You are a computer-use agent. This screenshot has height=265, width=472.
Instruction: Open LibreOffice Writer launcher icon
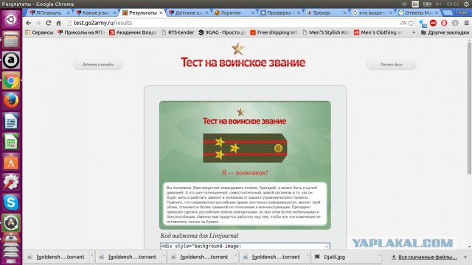click(x=11, y=121)
